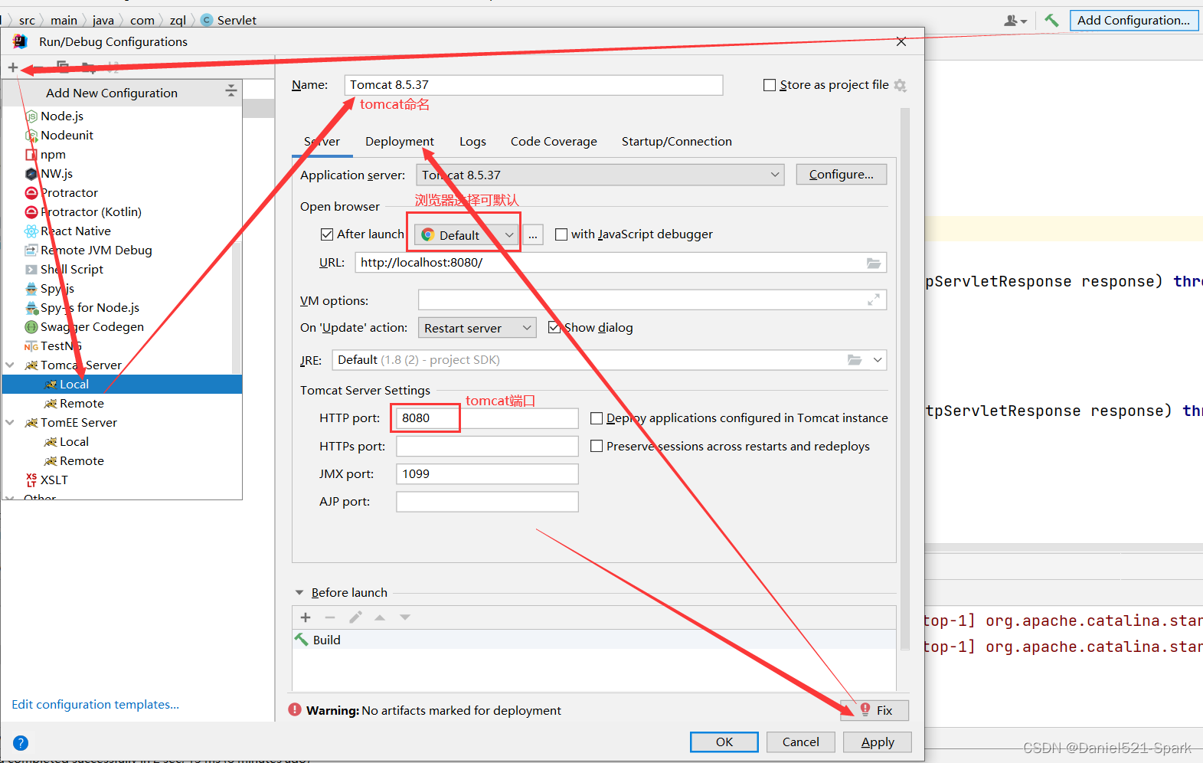
Task: Click the Name input field
Action: (x=534, y=85)
